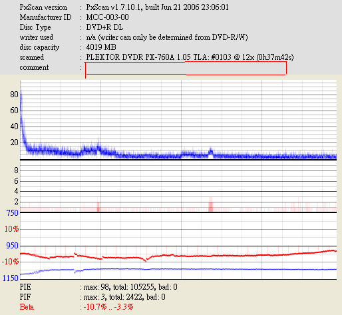Screen dimensions: 342x315
Task: Click the blue 1150 axis label
Action: (x=10, y=278)
